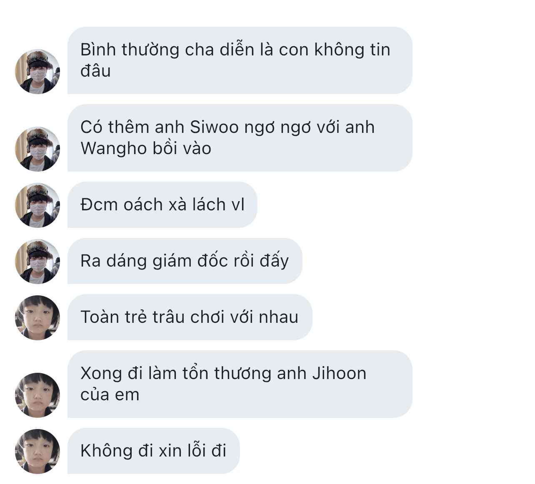Click the word "đâu" ending the first message
The width and height of the screenshot is (535, 484).
tap(95, 71)
